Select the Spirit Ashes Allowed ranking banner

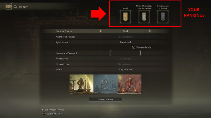click(x=163, y=17)
